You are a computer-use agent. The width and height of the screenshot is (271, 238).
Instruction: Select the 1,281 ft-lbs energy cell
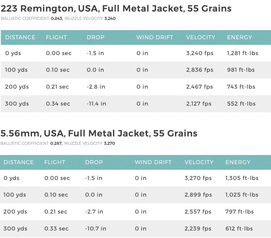click(243, 53)
